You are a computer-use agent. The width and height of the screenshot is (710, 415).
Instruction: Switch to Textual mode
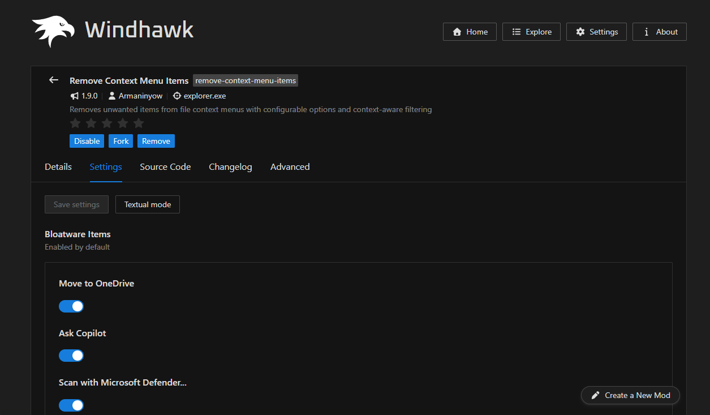click(148, 204)
